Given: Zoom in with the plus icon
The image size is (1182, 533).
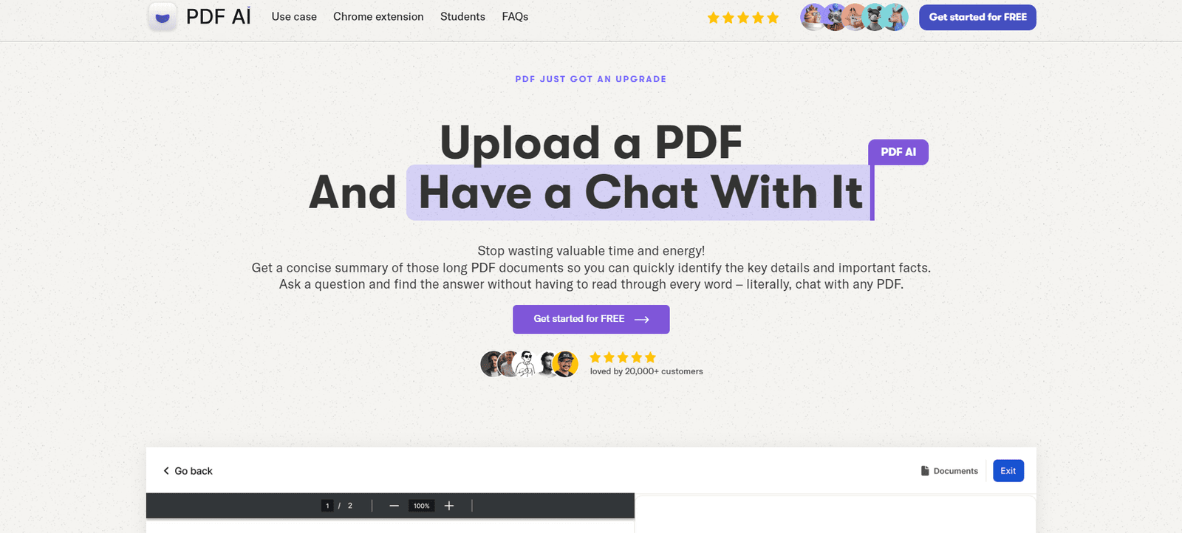Looking at the screenshot, I should click(449, 506).
